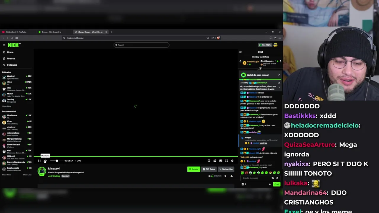Screen dimensions: 379x213
Task: Open the chat emote picker icon
Action: pos(277,178)
